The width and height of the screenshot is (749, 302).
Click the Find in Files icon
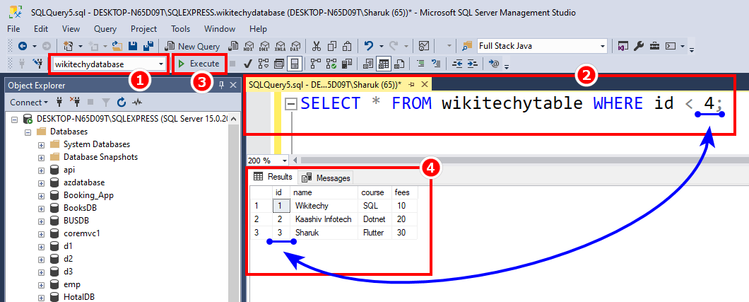(x=467, y=47)
